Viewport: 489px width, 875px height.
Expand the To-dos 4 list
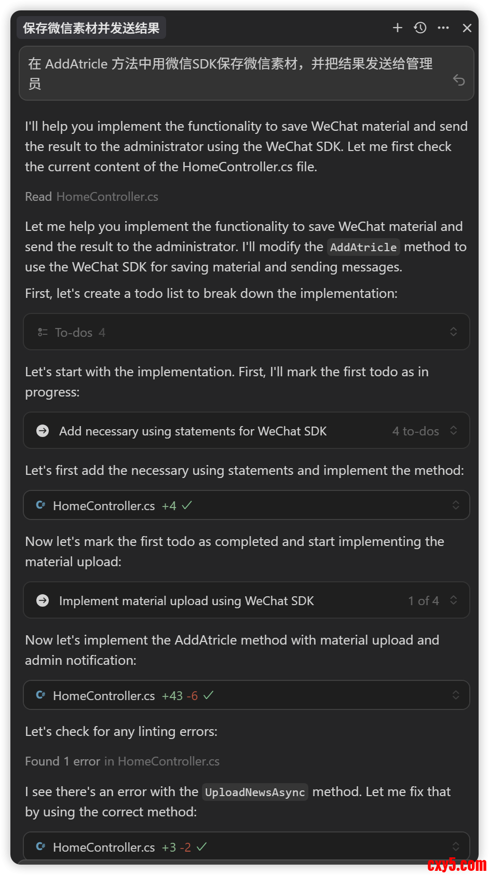[x=453, y=332]
